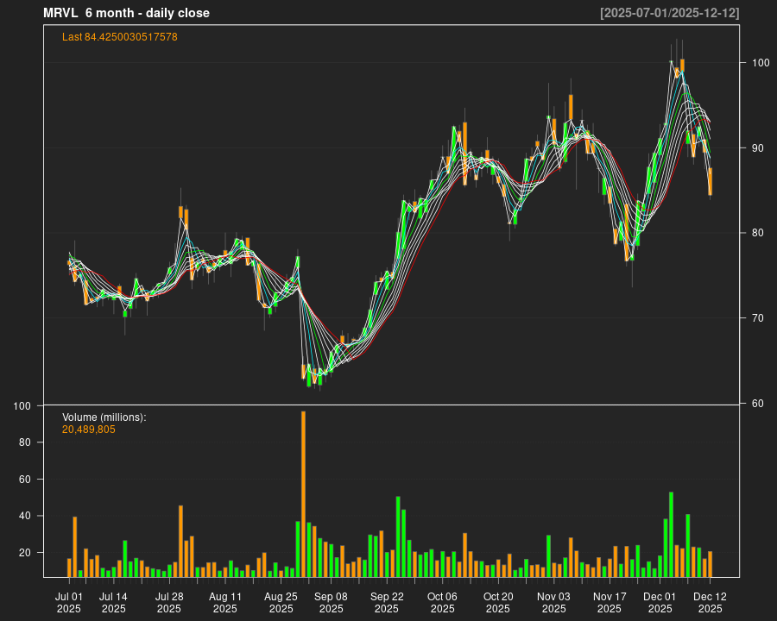
Task: Click the 100 volume axis label on left
Action: [x=22, y=406]
